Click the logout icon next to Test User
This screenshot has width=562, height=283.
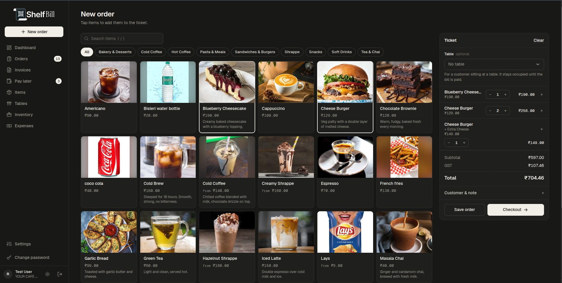[60, 274]
